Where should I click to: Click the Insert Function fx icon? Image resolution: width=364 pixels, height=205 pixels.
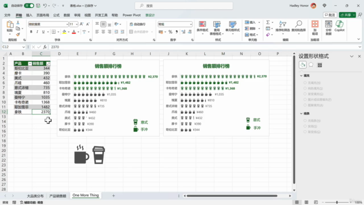pos(45,47)
